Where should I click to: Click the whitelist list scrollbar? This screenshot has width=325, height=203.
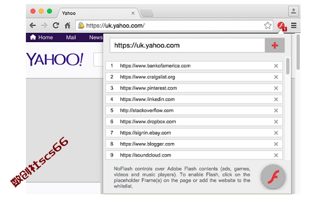pos(287,66)
